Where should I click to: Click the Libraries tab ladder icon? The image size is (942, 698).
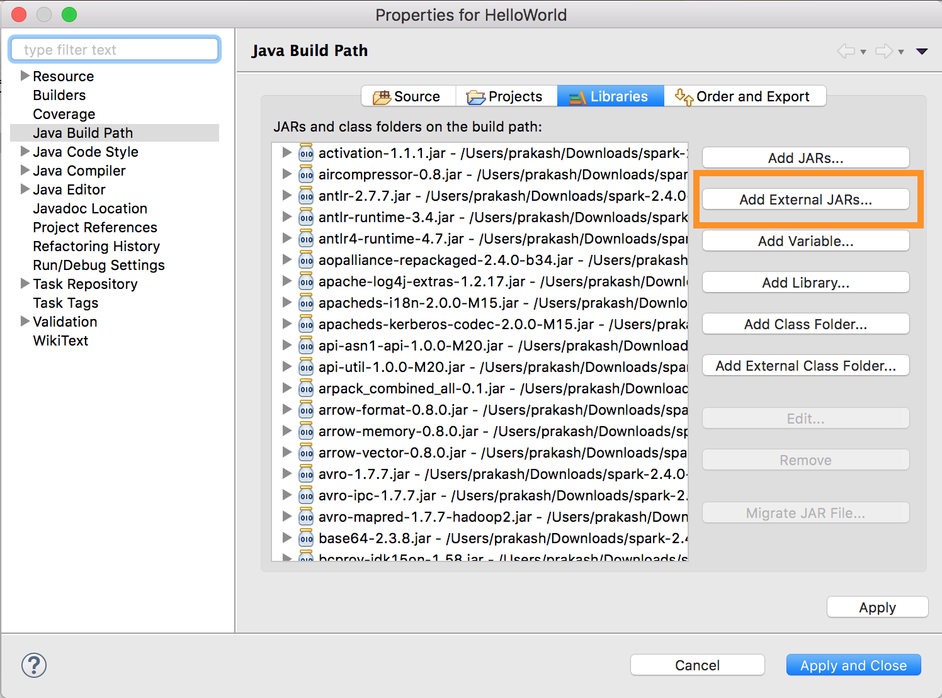[576, 96]
